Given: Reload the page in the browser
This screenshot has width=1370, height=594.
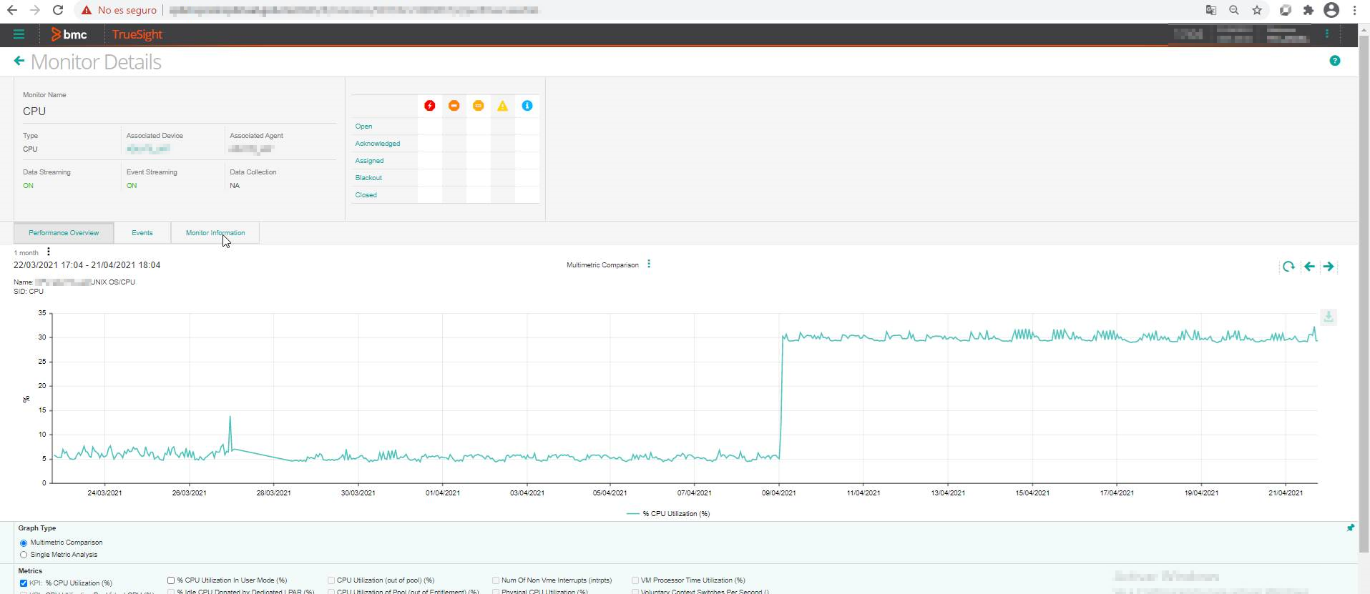Looking at the screenshot, I should click(58, 10).
